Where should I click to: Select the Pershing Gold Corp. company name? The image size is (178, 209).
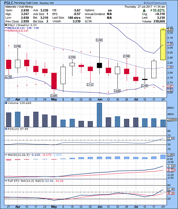pos(26,3)
